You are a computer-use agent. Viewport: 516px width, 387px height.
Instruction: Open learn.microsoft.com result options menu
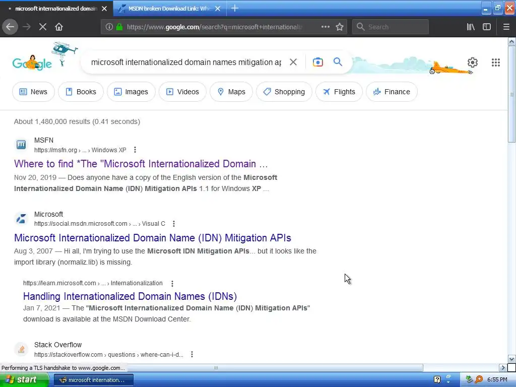[172, 283]
